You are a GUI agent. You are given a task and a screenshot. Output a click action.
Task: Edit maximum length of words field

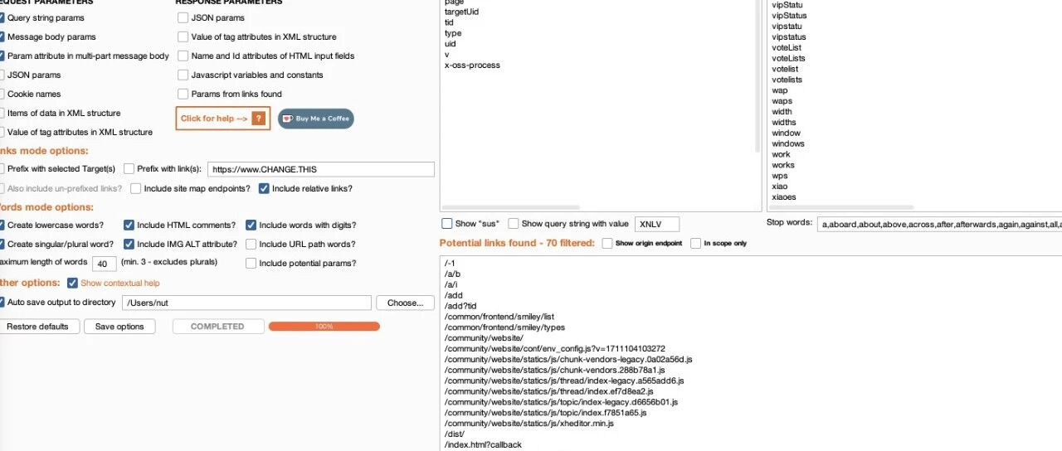pyautogui.click(x=104, y=264)
